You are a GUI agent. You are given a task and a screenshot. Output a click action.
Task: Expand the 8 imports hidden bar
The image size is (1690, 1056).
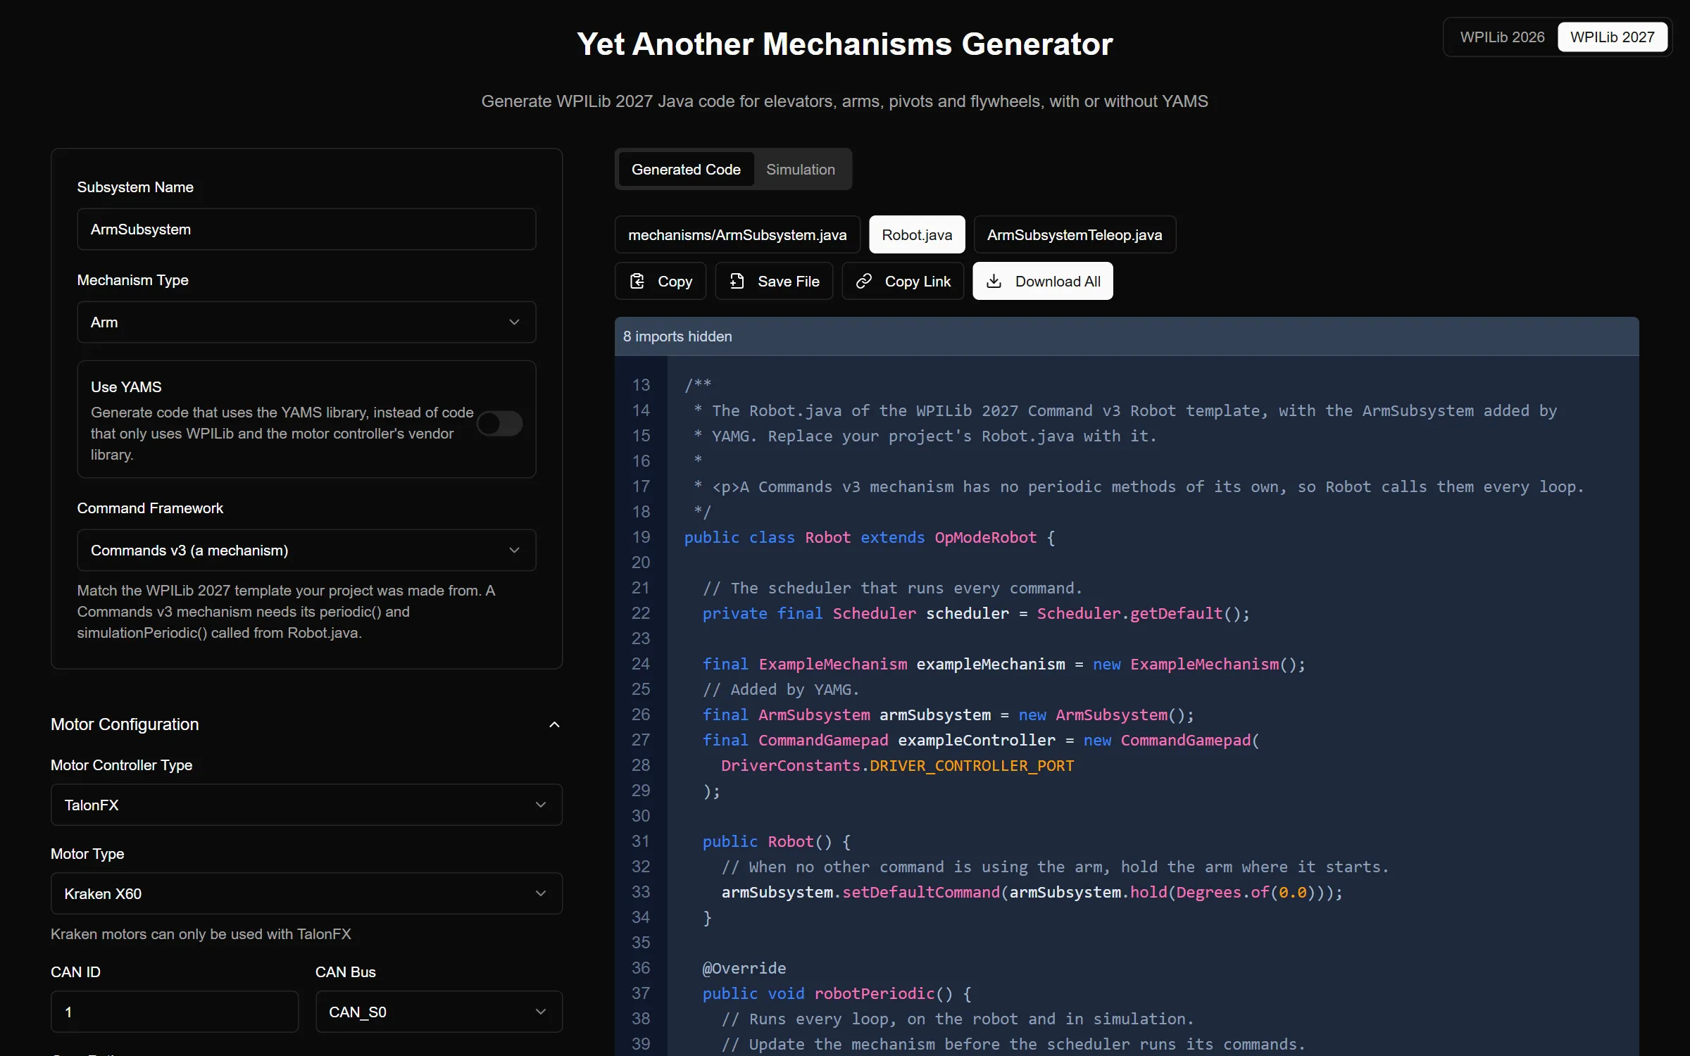coord(1127,337)
